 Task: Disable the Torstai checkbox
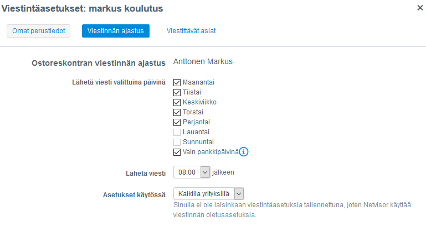177,112
